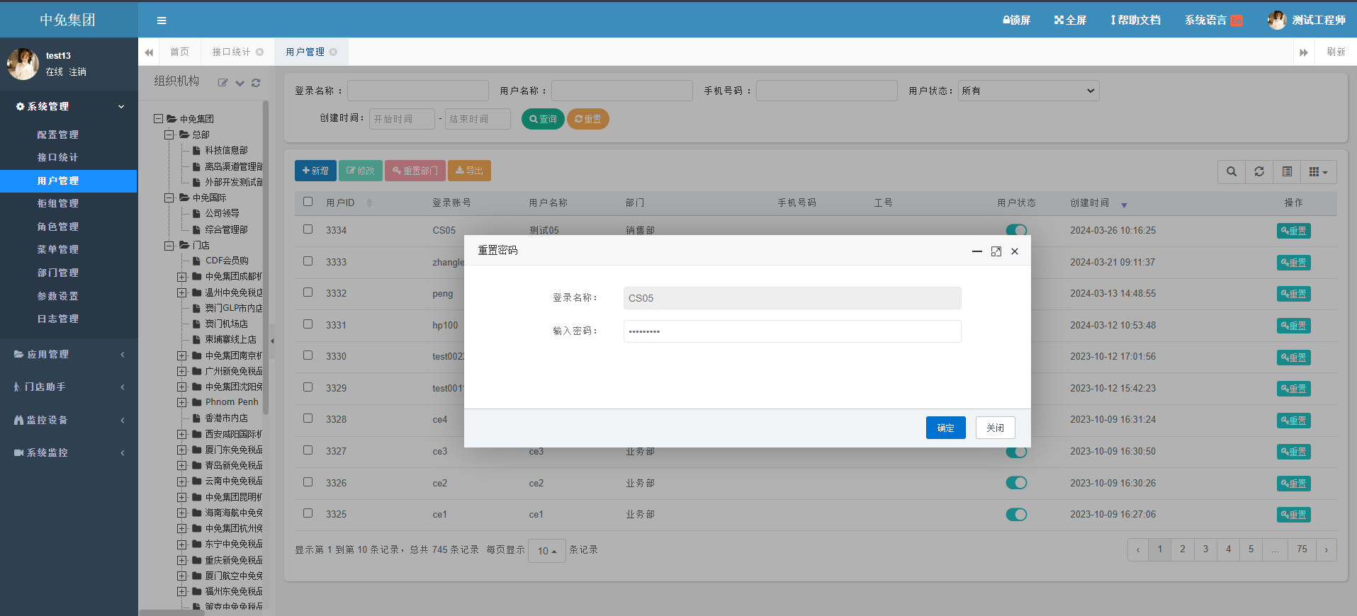Check the checkbox for user 3326
The height and width of the screenshot is (616, 1357).
(308, 482)
